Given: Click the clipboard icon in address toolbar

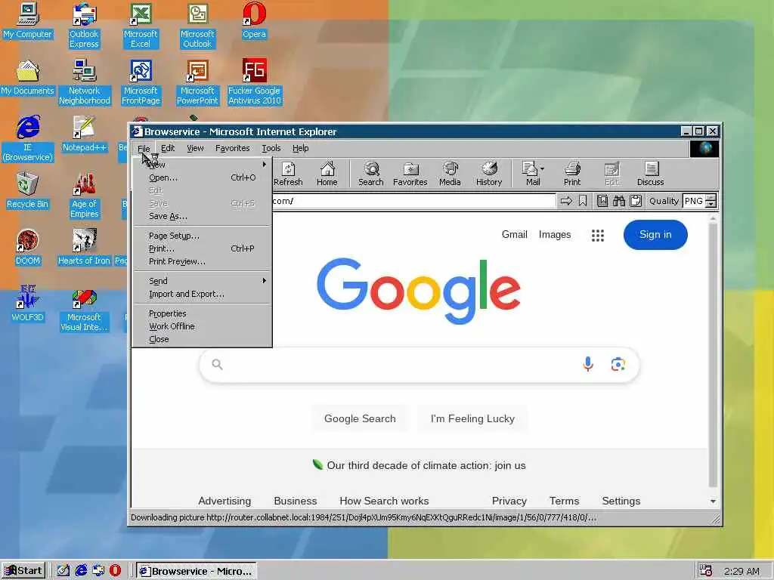Looking at the screenshot, I should pos(636,201).
